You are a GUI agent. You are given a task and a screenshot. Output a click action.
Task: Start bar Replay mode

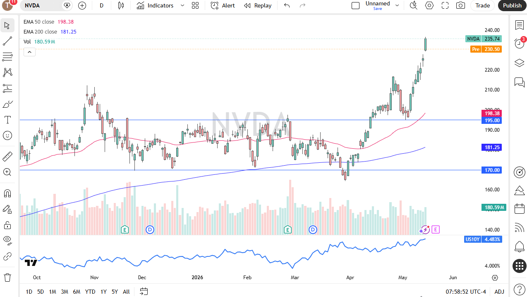(258, 5)
